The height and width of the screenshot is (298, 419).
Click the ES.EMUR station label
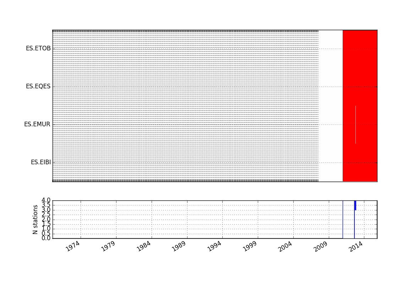point(37,125)
